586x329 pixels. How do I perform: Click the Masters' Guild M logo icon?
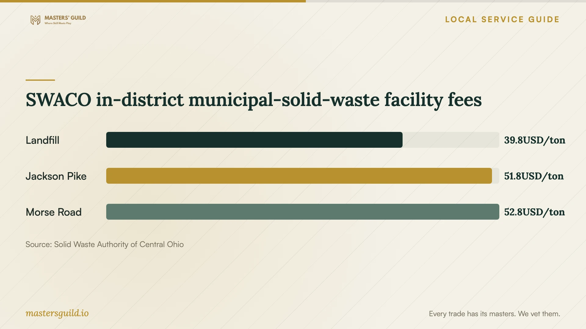(35, 20)
